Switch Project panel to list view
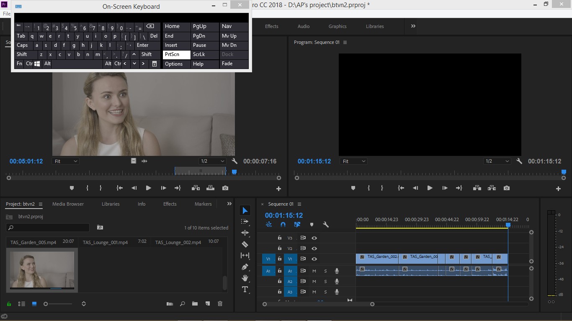 click(22, 304)
